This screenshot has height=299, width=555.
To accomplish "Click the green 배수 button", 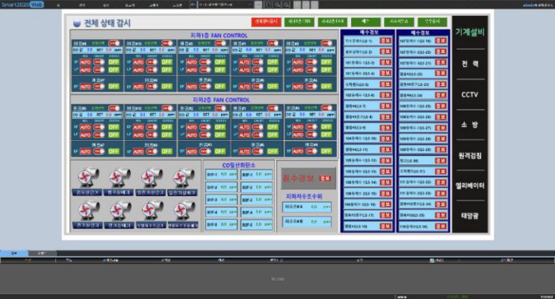I will tap(366, 22).
